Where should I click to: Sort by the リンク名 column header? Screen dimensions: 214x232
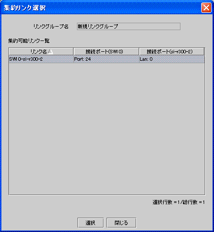pos(41,52)
